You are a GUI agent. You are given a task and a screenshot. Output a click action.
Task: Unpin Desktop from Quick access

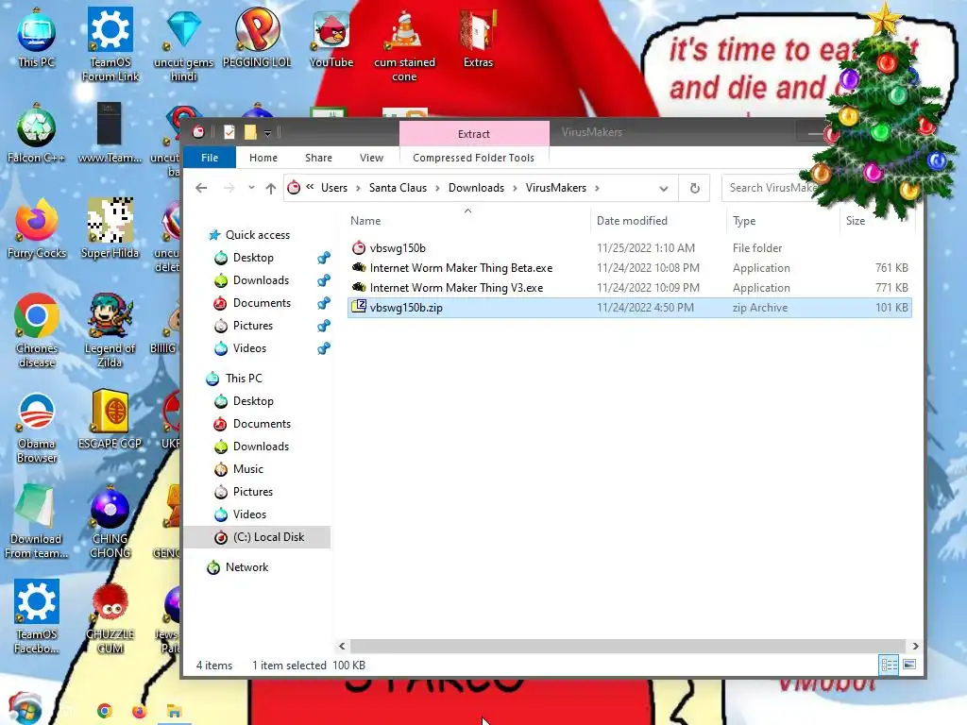click(x=324, y=258)
